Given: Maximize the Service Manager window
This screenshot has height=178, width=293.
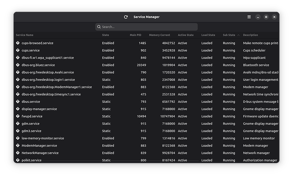Looking at the screenshot, I should click(x=266, y=17).
